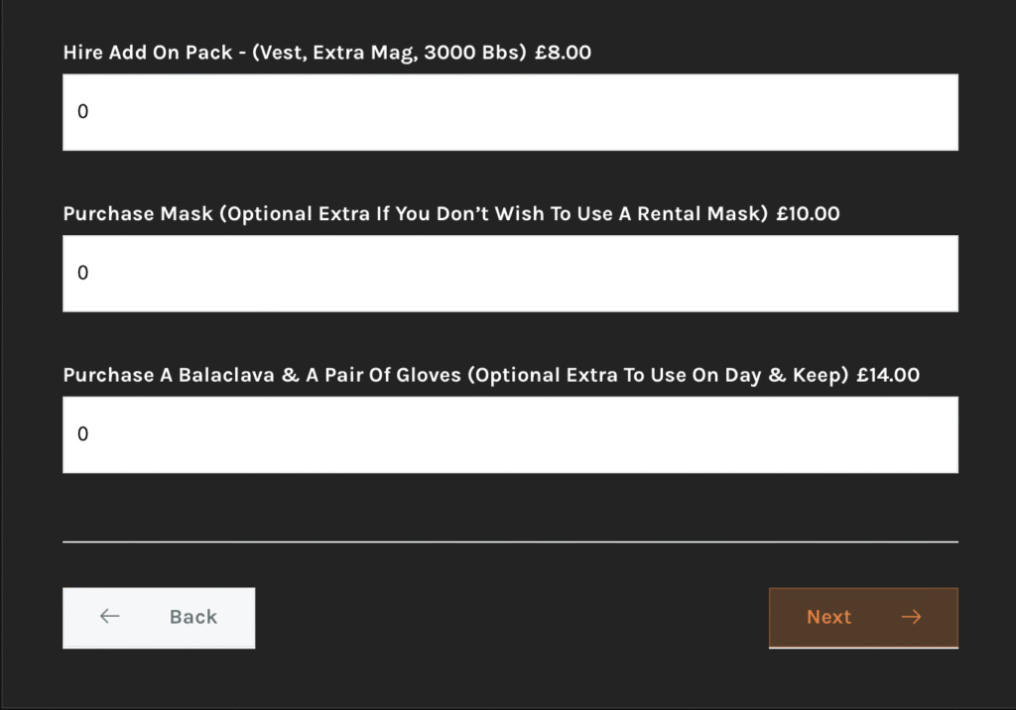The width and height of the screenshot is (1016, 710).
Task: Click the £8.00 price text
Action: coord(563,53)
